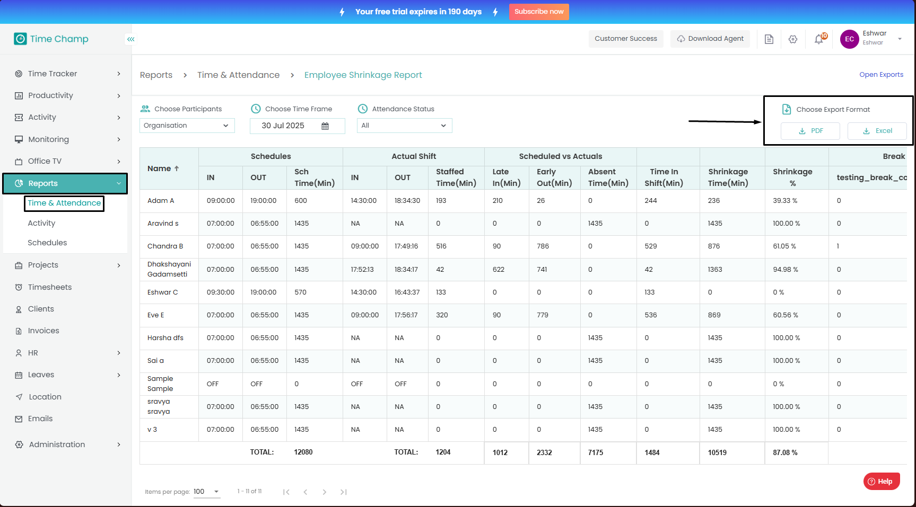
Task: Export the report as PDF
Action: [810, 131]
